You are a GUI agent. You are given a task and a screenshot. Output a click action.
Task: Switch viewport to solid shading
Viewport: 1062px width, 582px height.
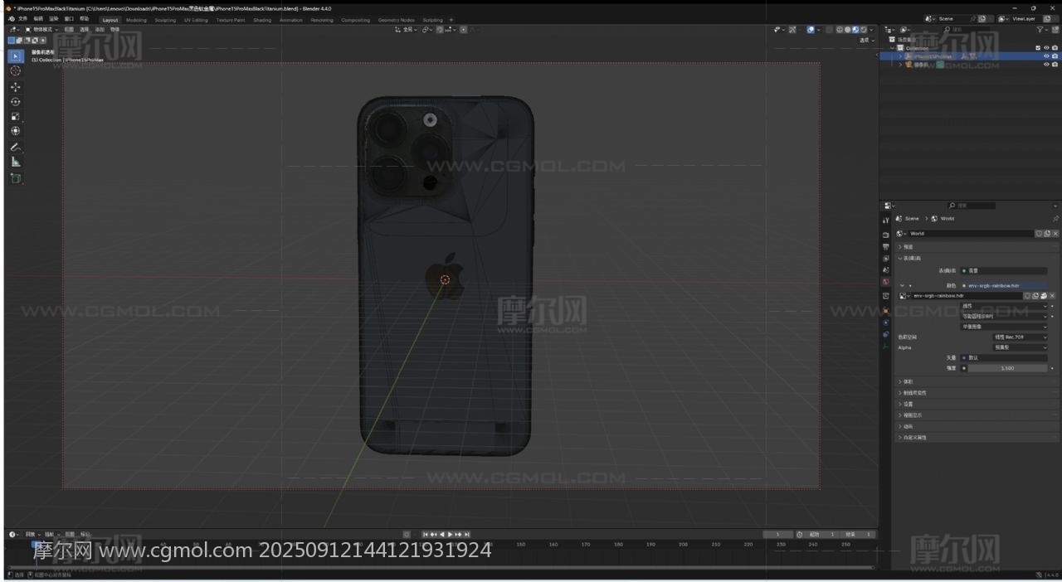click(848, 30)
